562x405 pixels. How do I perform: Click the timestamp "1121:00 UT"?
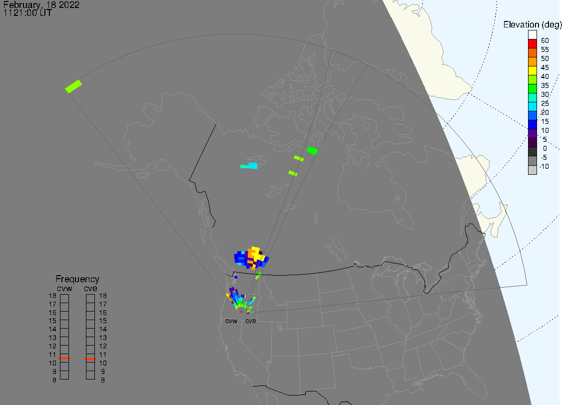27,13
